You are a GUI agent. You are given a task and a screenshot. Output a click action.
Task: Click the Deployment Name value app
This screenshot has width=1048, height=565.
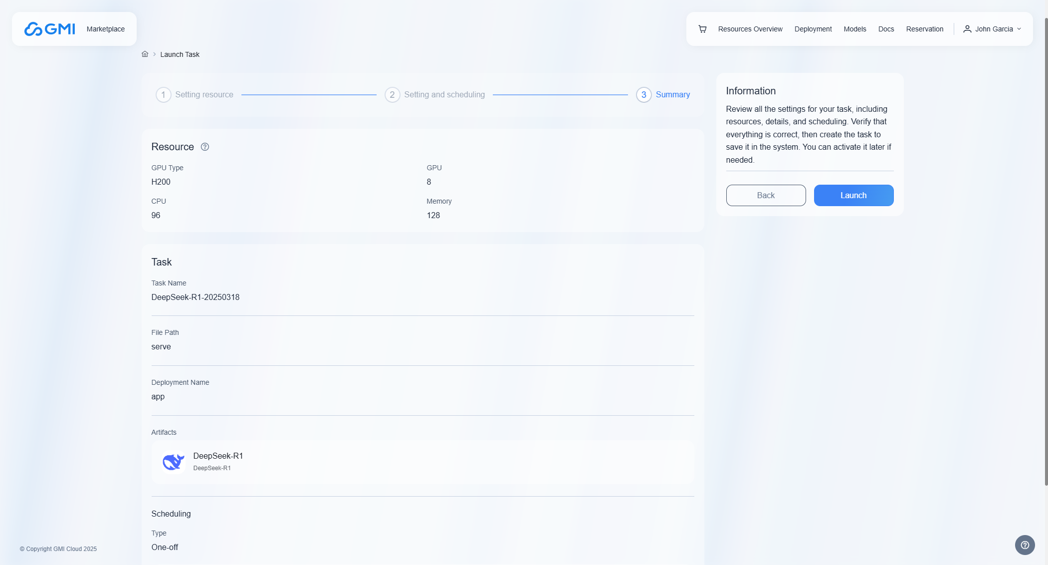pyautogui.click(x=158, y=396)
